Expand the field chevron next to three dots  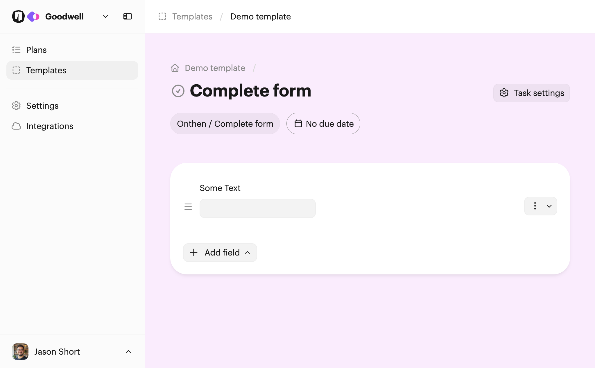(549, 206)
